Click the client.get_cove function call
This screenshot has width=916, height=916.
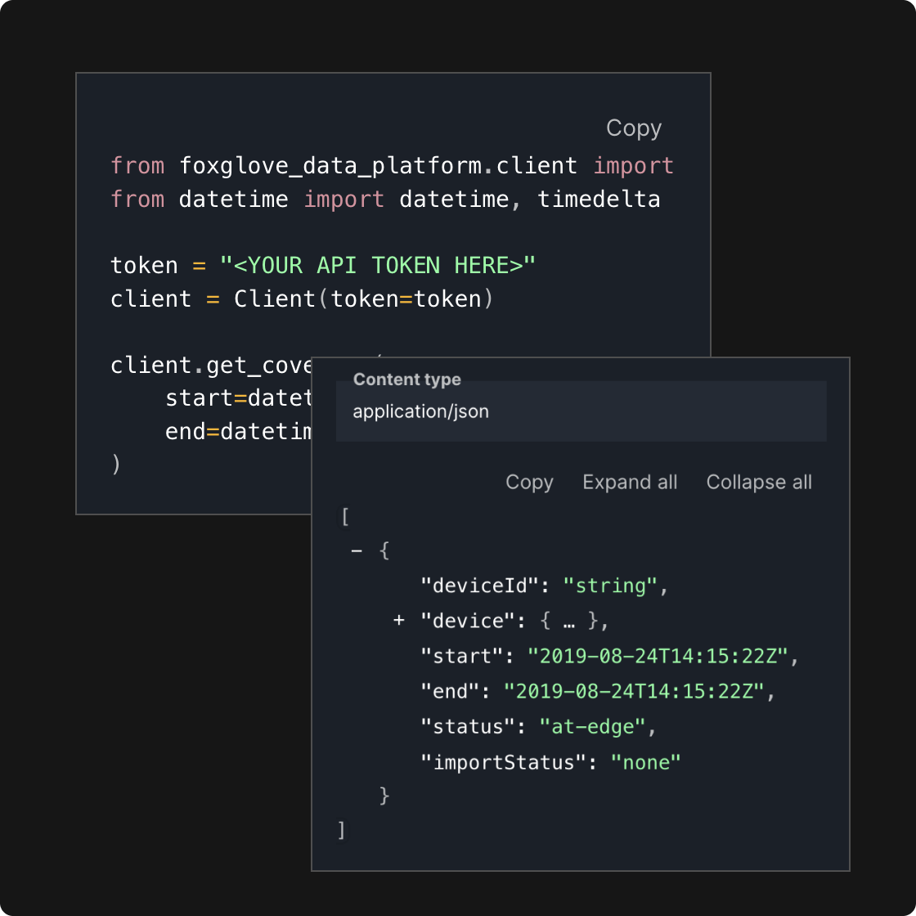[211, 365]
